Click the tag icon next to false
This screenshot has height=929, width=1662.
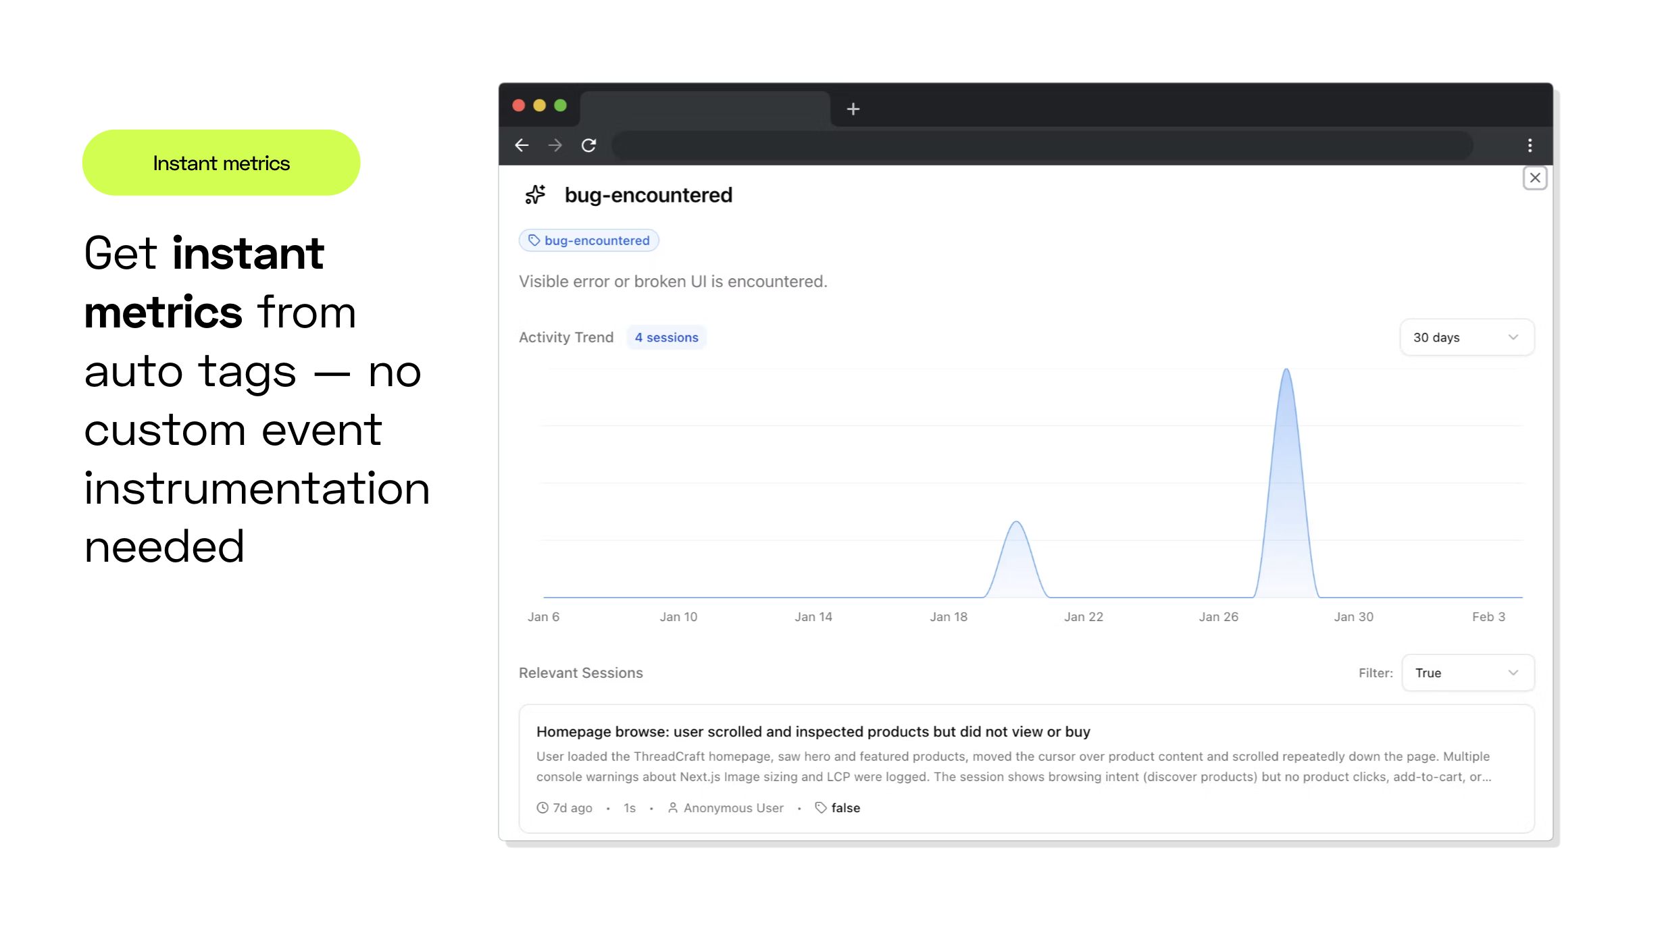[820, 807]
